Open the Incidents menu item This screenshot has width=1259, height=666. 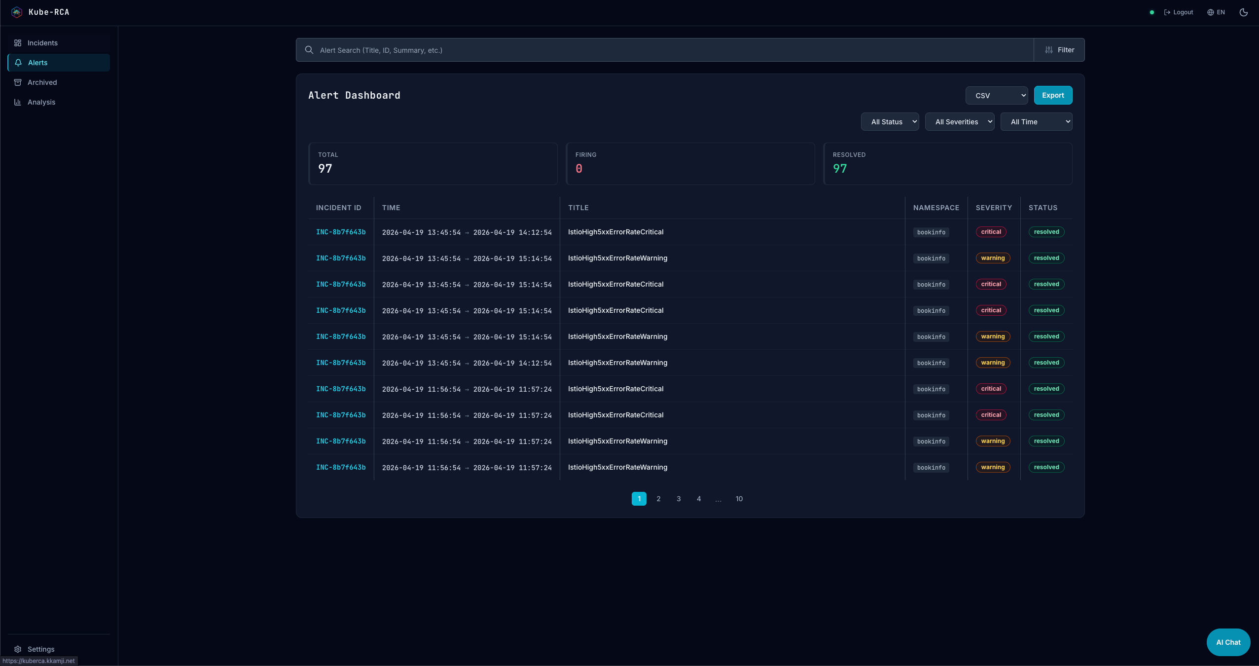[x=59, y=43]
